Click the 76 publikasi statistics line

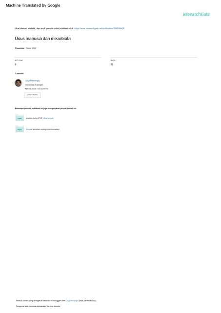coord(37,89)
